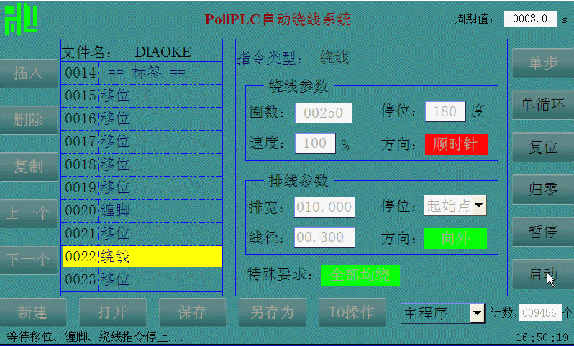Click the PoliPLC logo icon
This screenshot has width=574, height=346.
coord(22,19)
